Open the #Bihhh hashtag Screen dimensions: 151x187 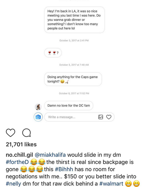(64, 169)
